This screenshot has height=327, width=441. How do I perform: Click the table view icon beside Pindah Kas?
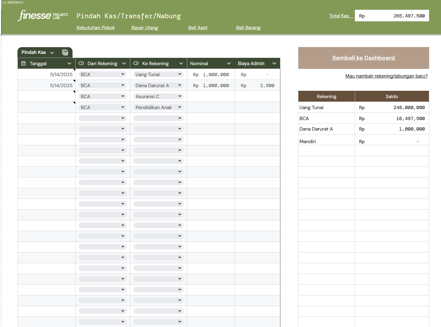pyautogui.click(x=65, y=53)
